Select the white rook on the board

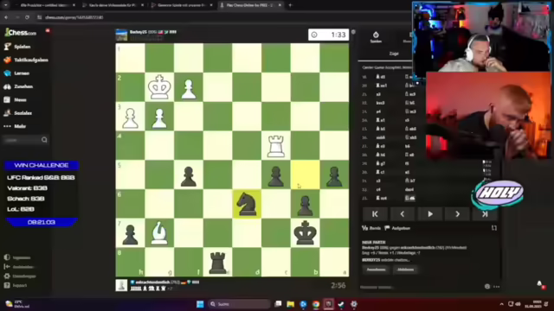tap(276, 146)
